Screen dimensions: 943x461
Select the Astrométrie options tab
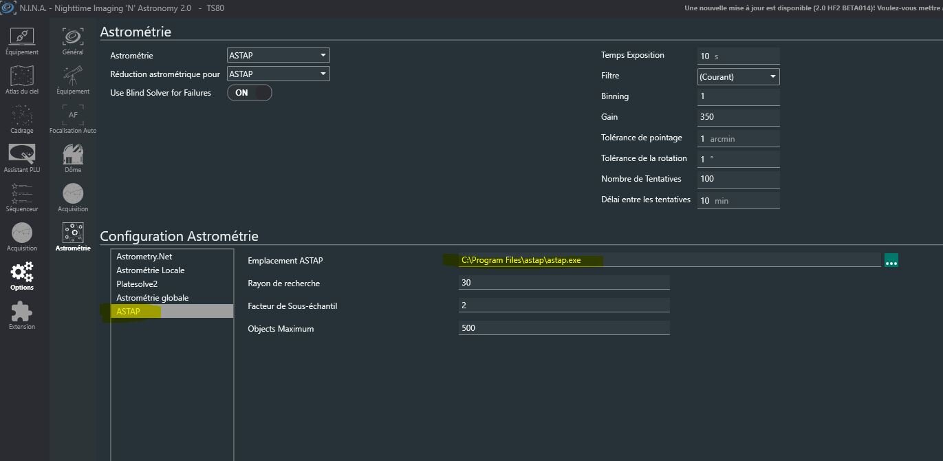[73, 237]
